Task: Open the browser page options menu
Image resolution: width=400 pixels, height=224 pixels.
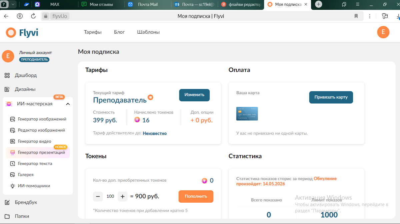Action: [x=370, y=16]
